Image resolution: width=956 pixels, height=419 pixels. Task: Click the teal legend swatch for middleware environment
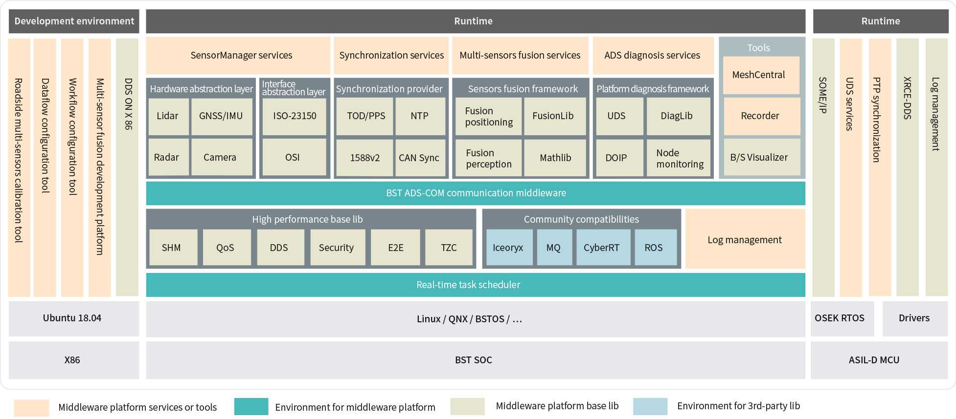point(251,406)
